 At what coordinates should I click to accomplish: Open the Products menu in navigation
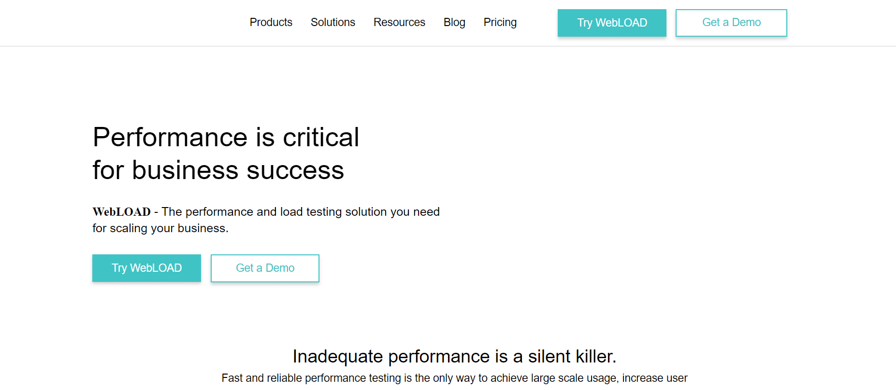click(271, 22)
